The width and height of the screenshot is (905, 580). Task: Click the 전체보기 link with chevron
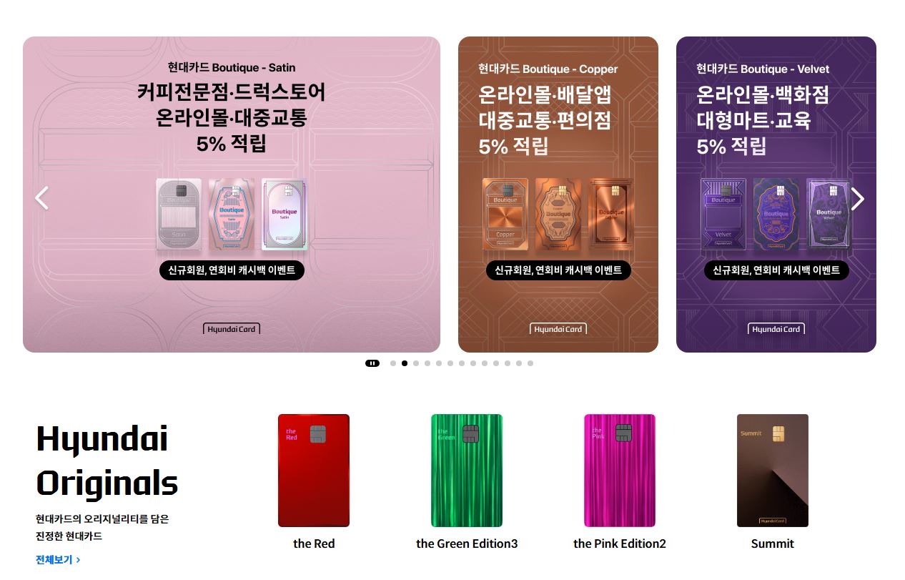tap(58, 560)
